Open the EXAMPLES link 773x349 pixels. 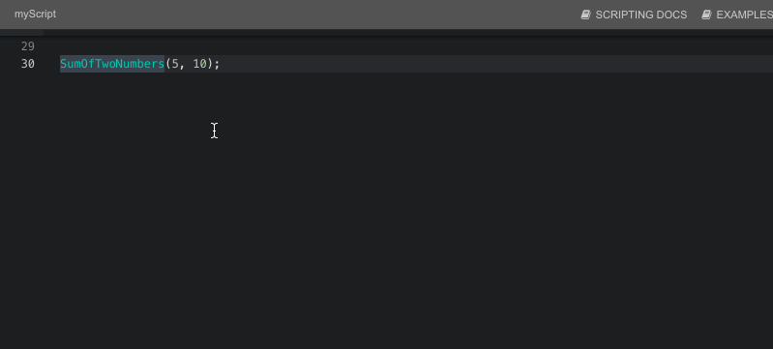coord(744,15)
